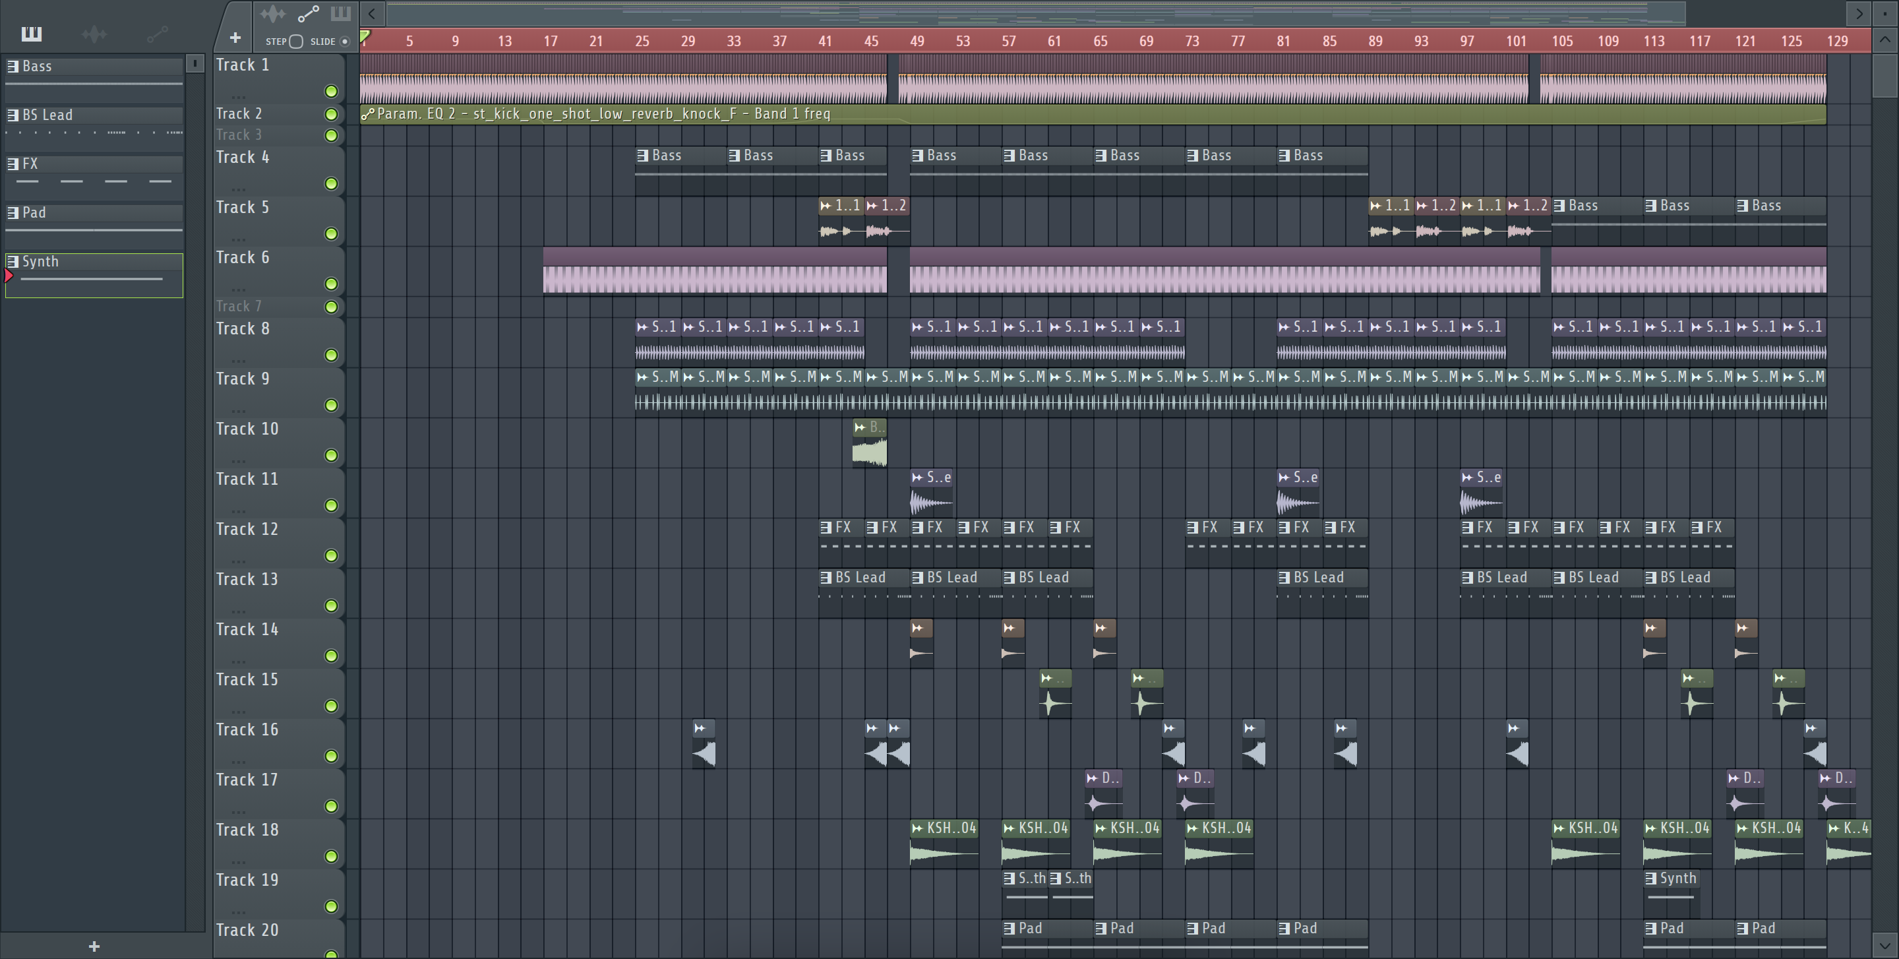Click the horizontal overview scrollbar at top

tap(1036, 13)
